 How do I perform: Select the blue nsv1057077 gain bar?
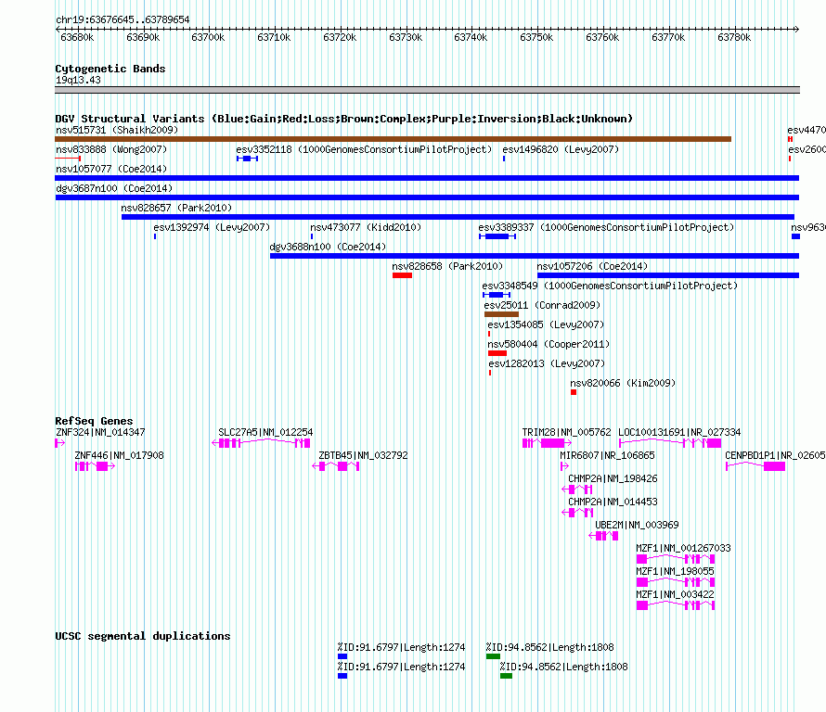[x=427, y=178]
